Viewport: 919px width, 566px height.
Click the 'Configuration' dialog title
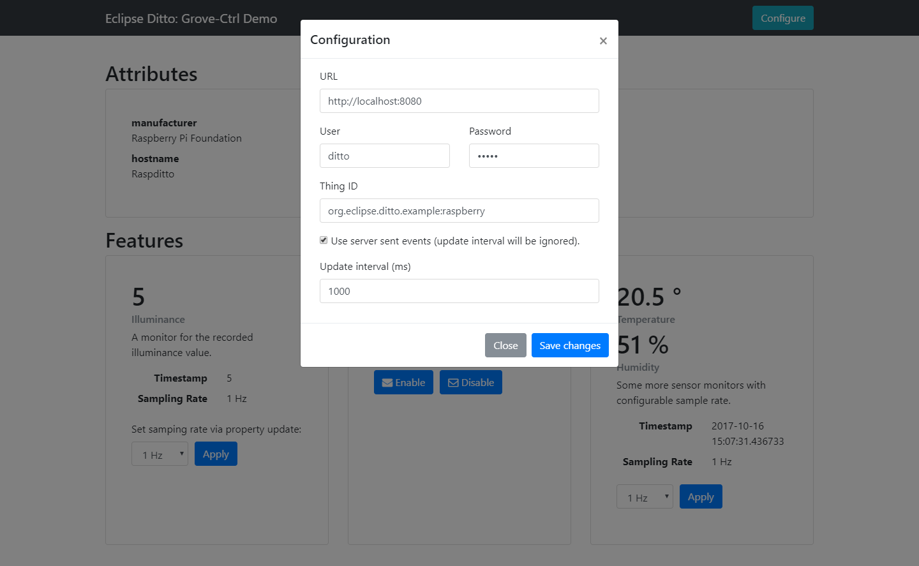click(x=350, y=40)
